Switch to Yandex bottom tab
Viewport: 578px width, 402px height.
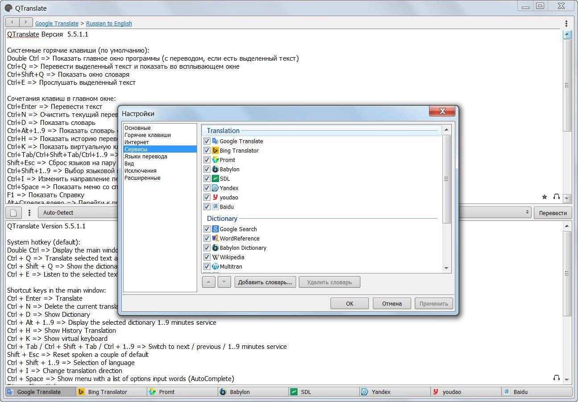pyautogui.click(x=395, y=392)
